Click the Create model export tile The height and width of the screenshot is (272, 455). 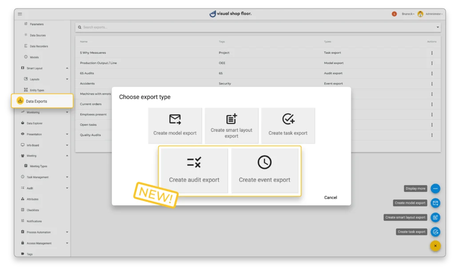click(x=175, y=125)
